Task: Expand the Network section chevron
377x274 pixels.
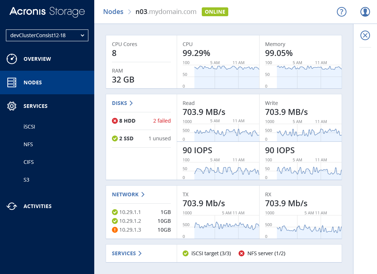Action: (143, 194)
